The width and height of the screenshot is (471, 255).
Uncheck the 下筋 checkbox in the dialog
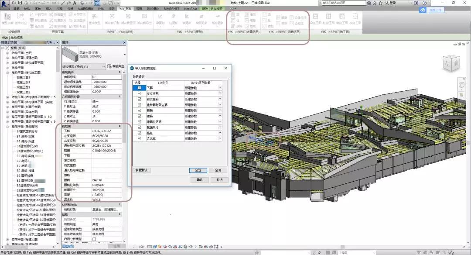click(x=139, y=88)
